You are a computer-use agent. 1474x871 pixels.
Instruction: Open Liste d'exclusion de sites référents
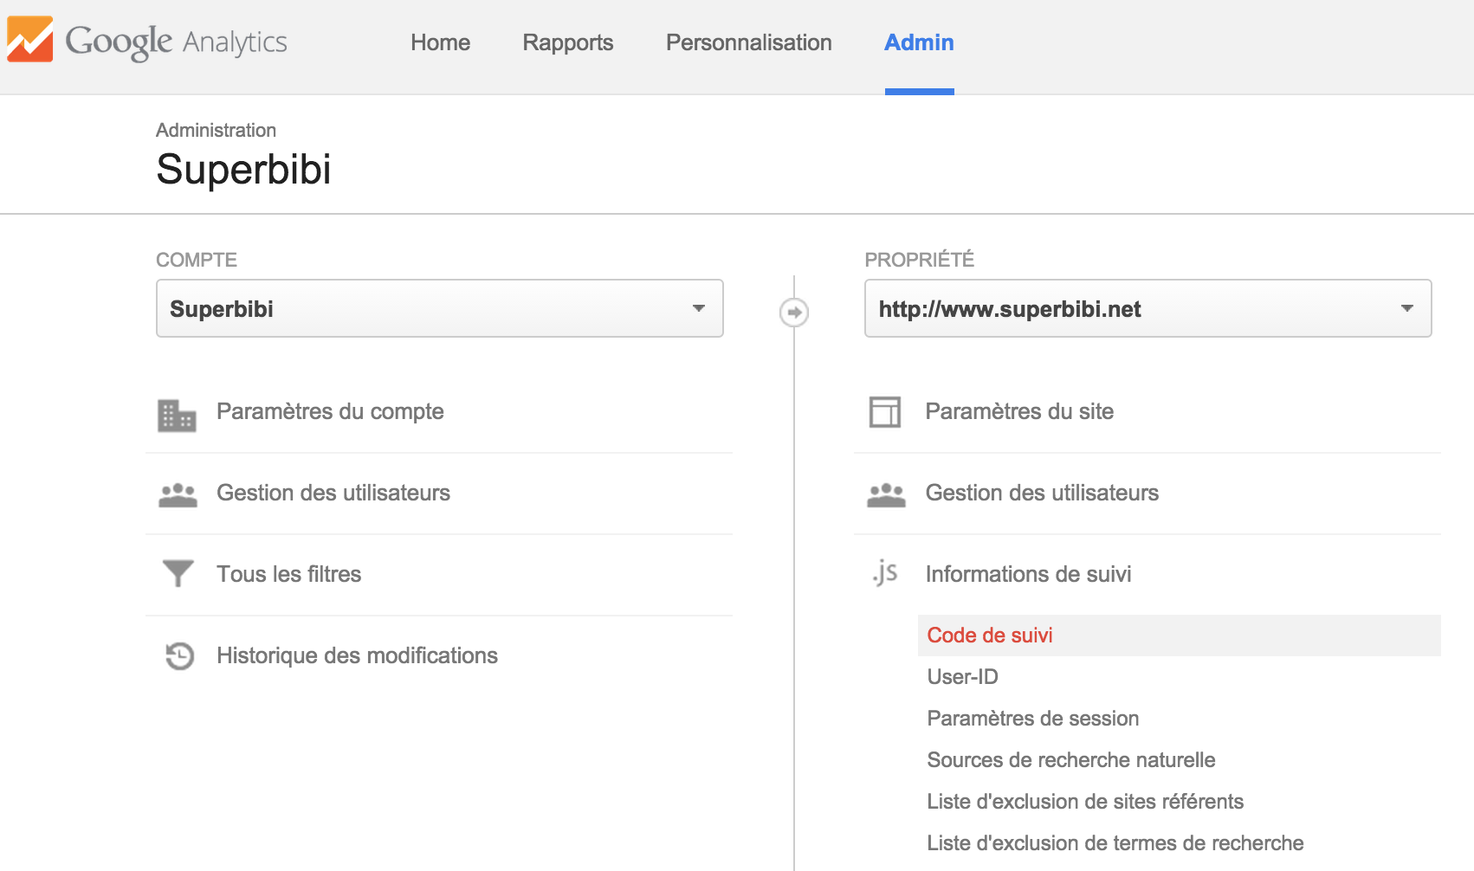(x=1084, y=802)
